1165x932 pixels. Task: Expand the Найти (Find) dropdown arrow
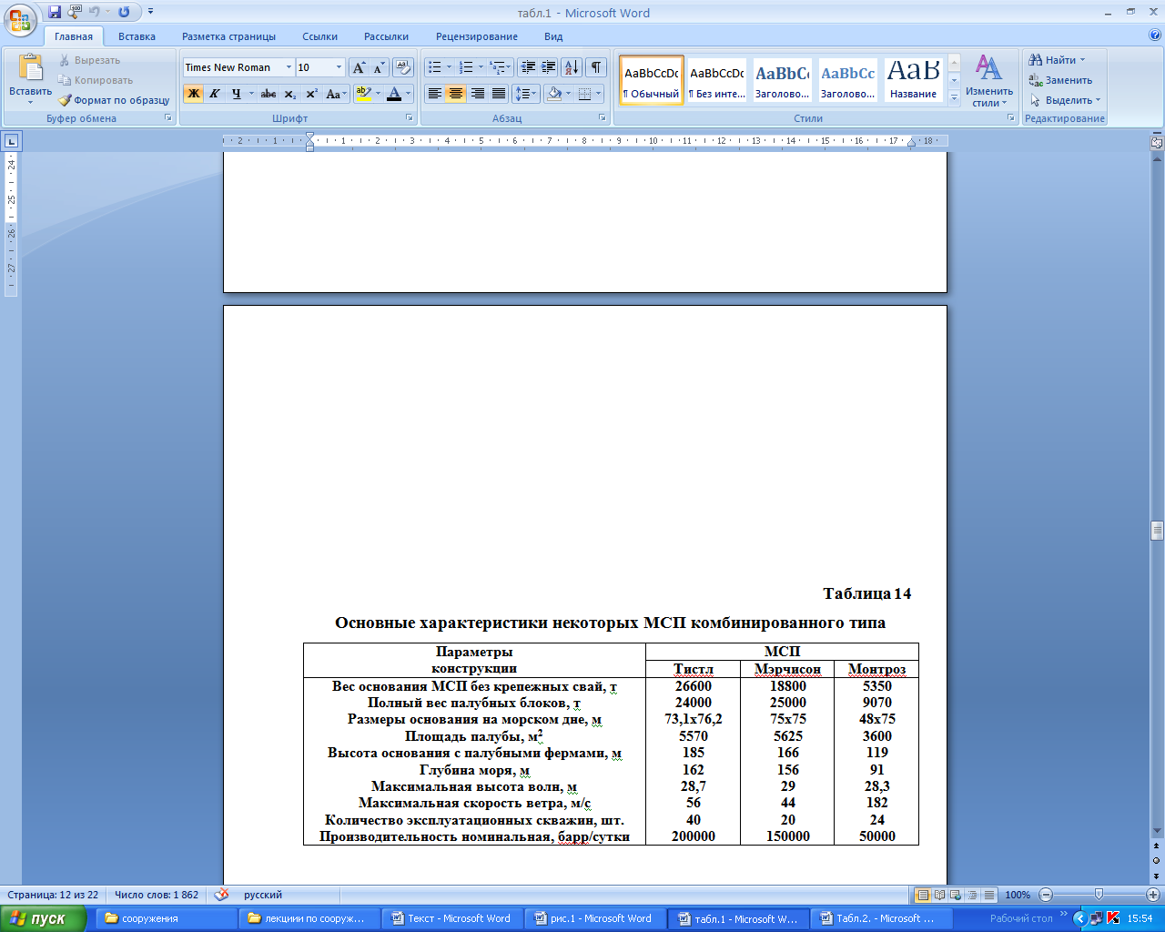pyautogui.click(x=1083, y=60)
